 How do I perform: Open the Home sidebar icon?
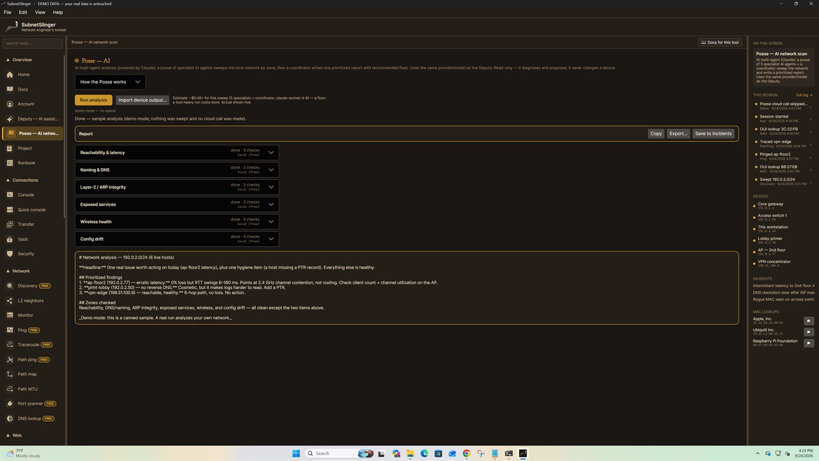click(x=10, y=74)
